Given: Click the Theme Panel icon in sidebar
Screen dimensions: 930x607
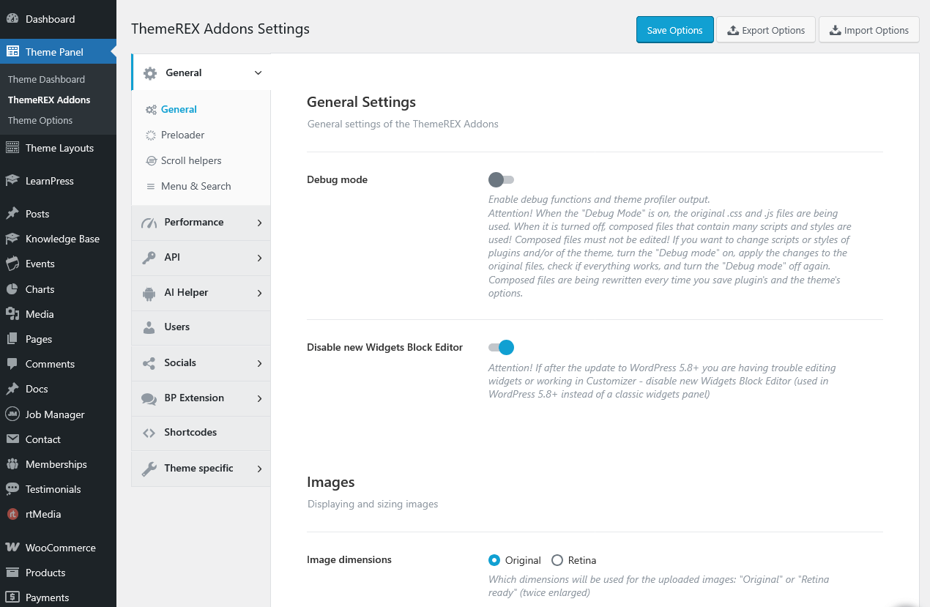Looking at the screenshot, I should click(12, 52).
